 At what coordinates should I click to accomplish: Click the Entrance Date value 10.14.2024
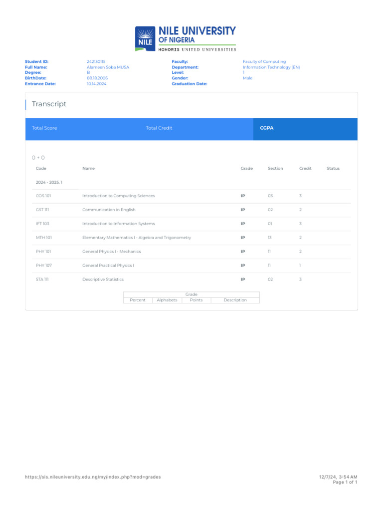click(x=96, y=84)
